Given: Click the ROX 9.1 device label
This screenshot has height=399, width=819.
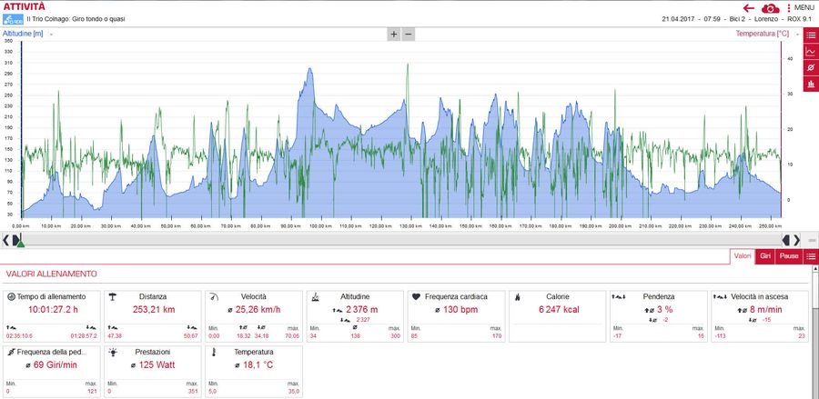Looking at the screenshot, I should coord(800,19).
